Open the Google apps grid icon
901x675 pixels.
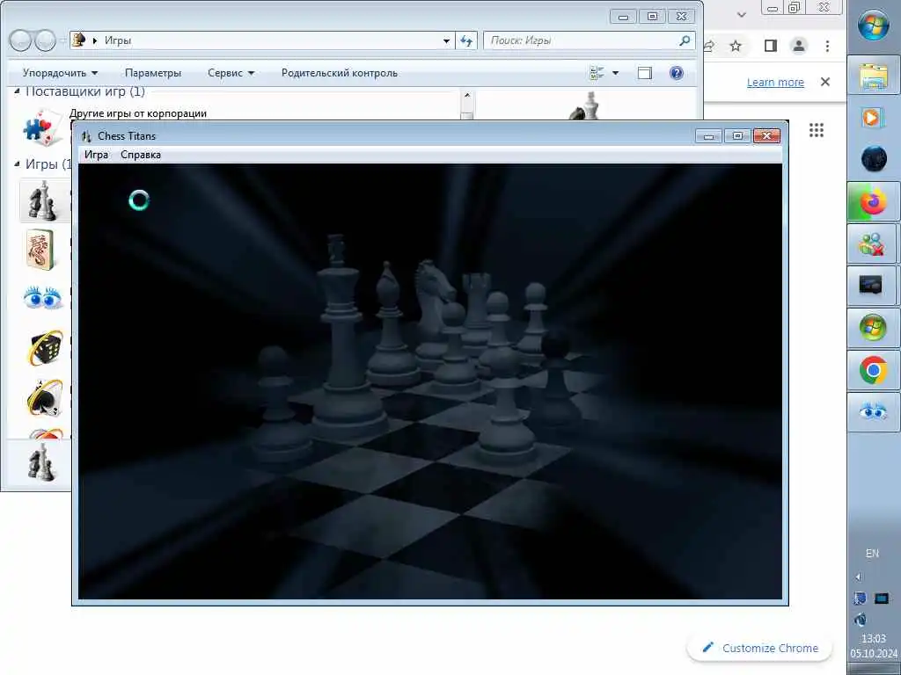point(817,130)
